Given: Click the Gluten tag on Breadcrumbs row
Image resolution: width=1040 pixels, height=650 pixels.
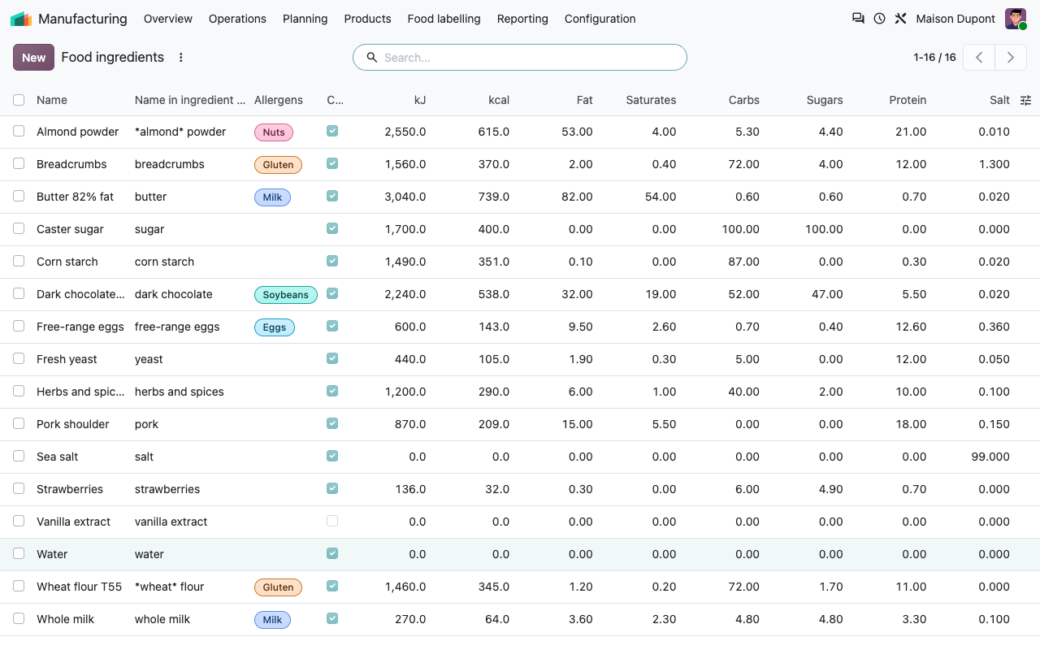Looking at the screenshot, I should pyautogui.click(x=278, y=165).
